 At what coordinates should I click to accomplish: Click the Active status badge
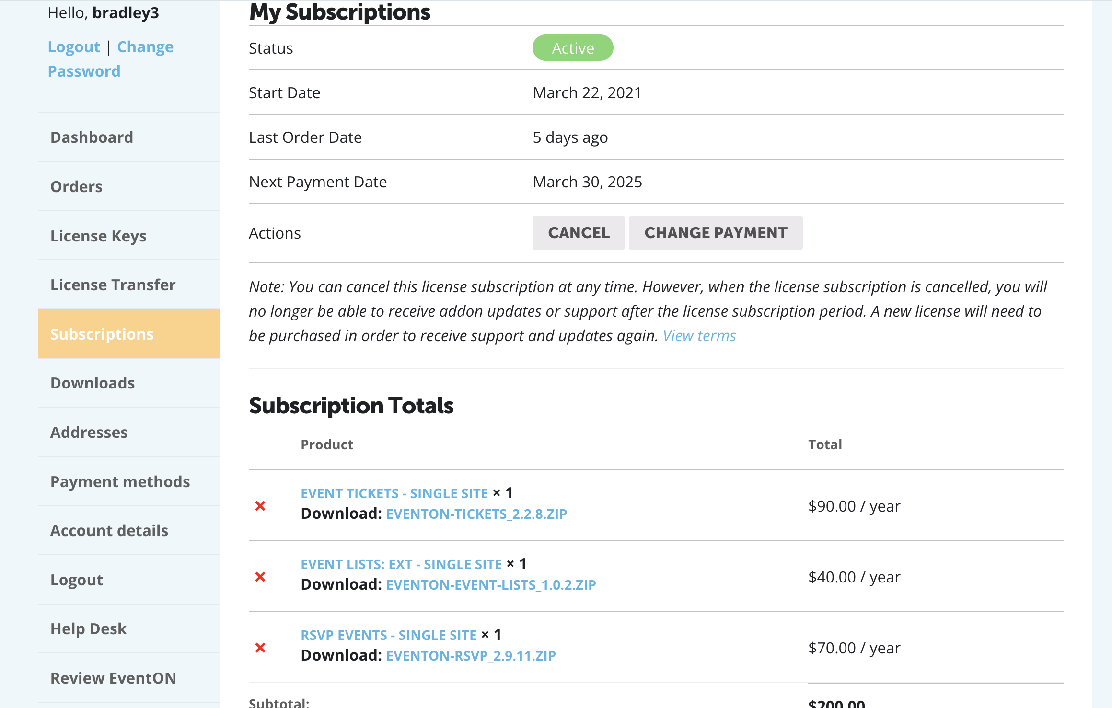(x=573, y=48)
